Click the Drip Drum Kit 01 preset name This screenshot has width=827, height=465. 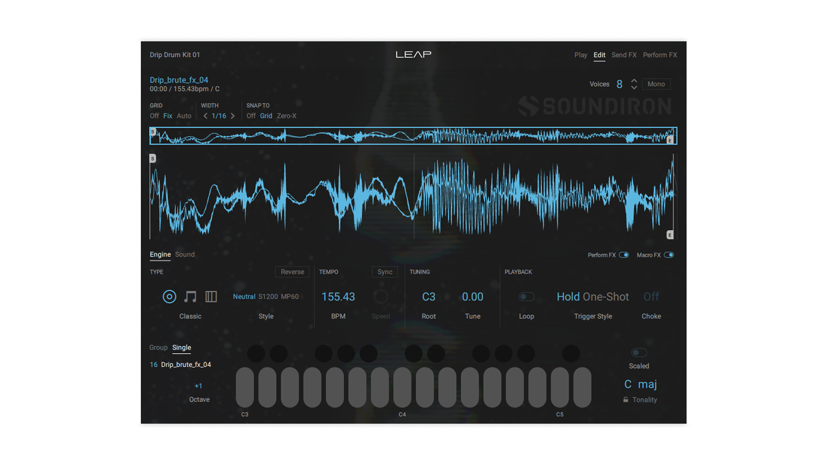pos(175,55)
